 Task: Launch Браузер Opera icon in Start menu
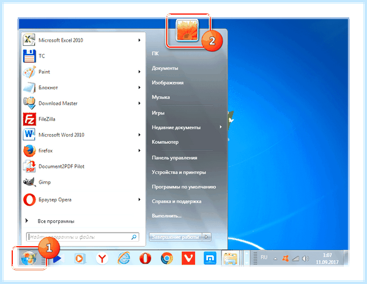tap(29, 200)
